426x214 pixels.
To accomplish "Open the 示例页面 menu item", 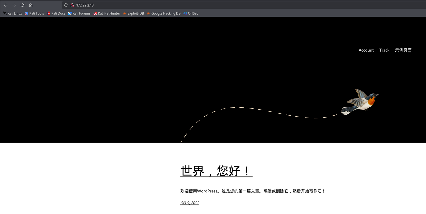I will point(403,50).
